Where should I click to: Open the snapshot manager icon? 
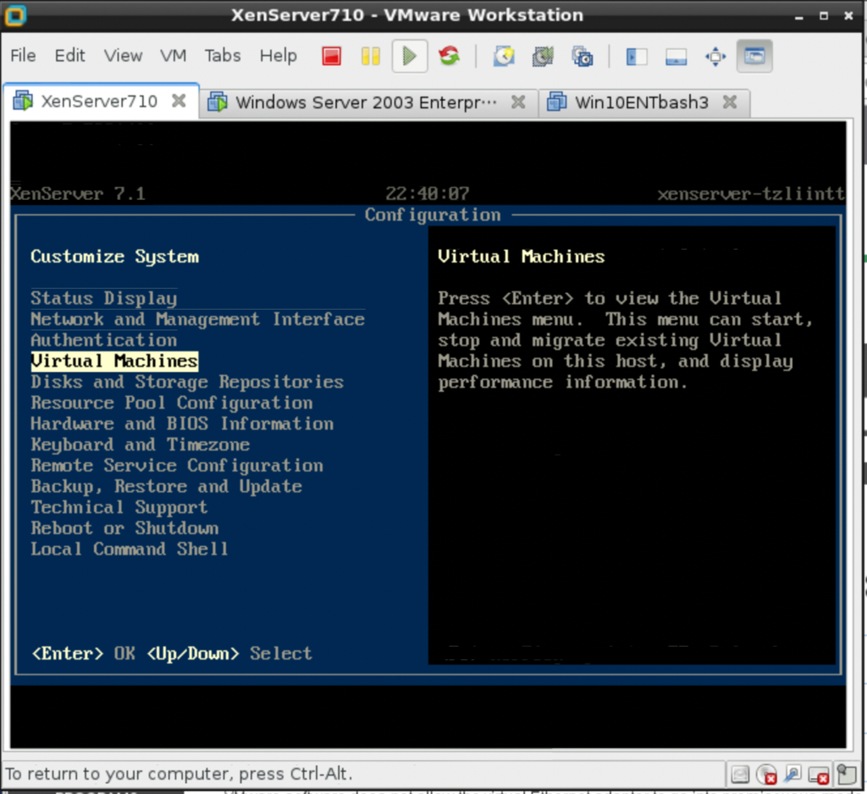(x=583, y=57)
